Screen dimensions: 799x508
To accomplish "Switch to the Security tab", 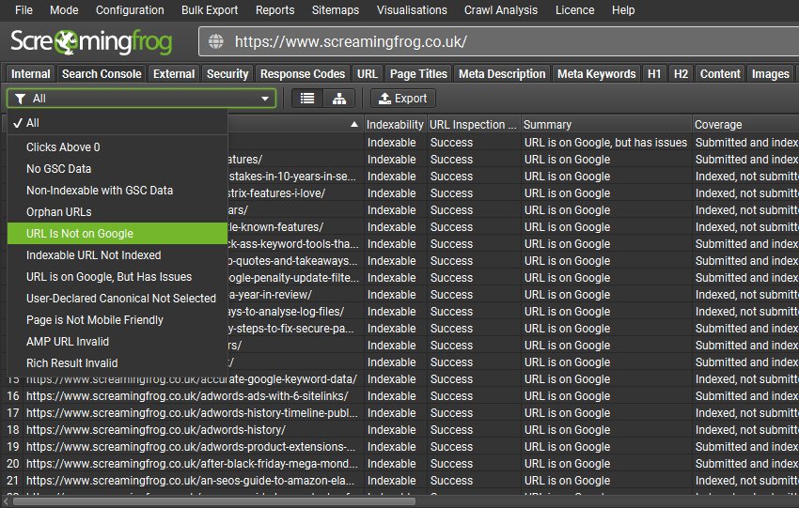I will coord(227,74).
